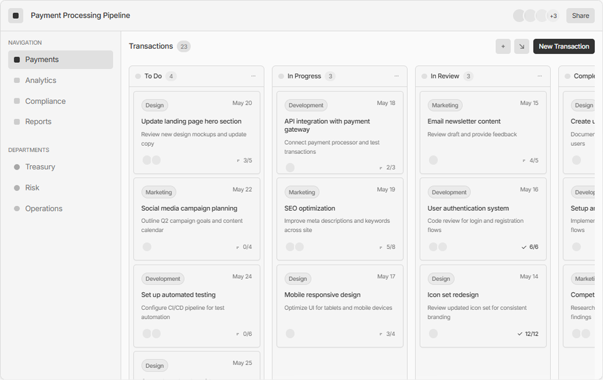Click the Payments square icon in sidebar
The width and height of the screenshot is (603, 380).
click(17, 60)
